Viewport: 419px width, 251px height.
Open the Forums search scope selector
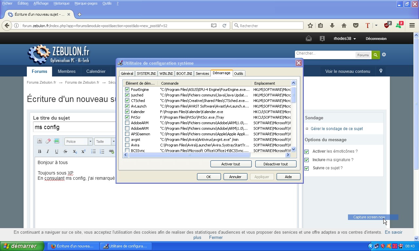pos(363,55)
